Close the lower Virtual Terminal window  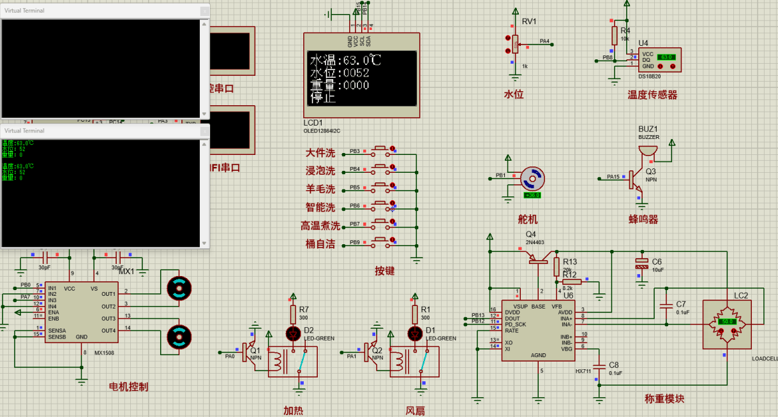204,131
